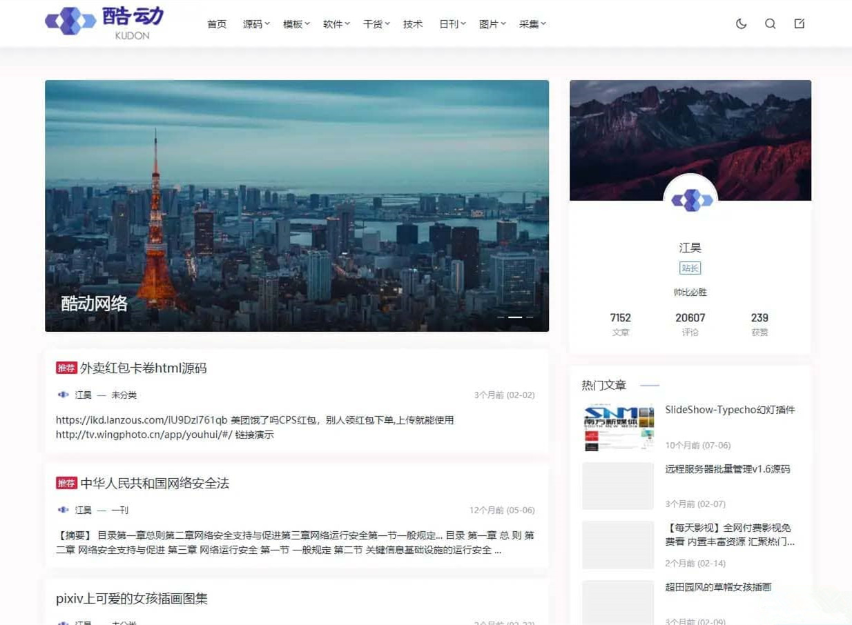Click author avatar icon on 网络安全法 post
Screen dimensions: 852x625
(63, 510)
